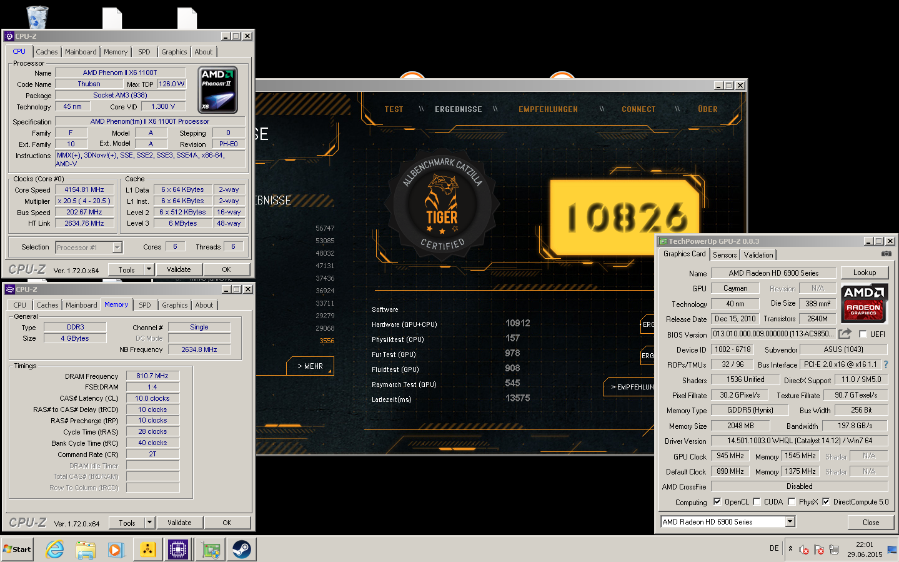The image size is (899, 562).
Task: Select the highlighted 3556 score entry
Action: (x=327, y=341)
